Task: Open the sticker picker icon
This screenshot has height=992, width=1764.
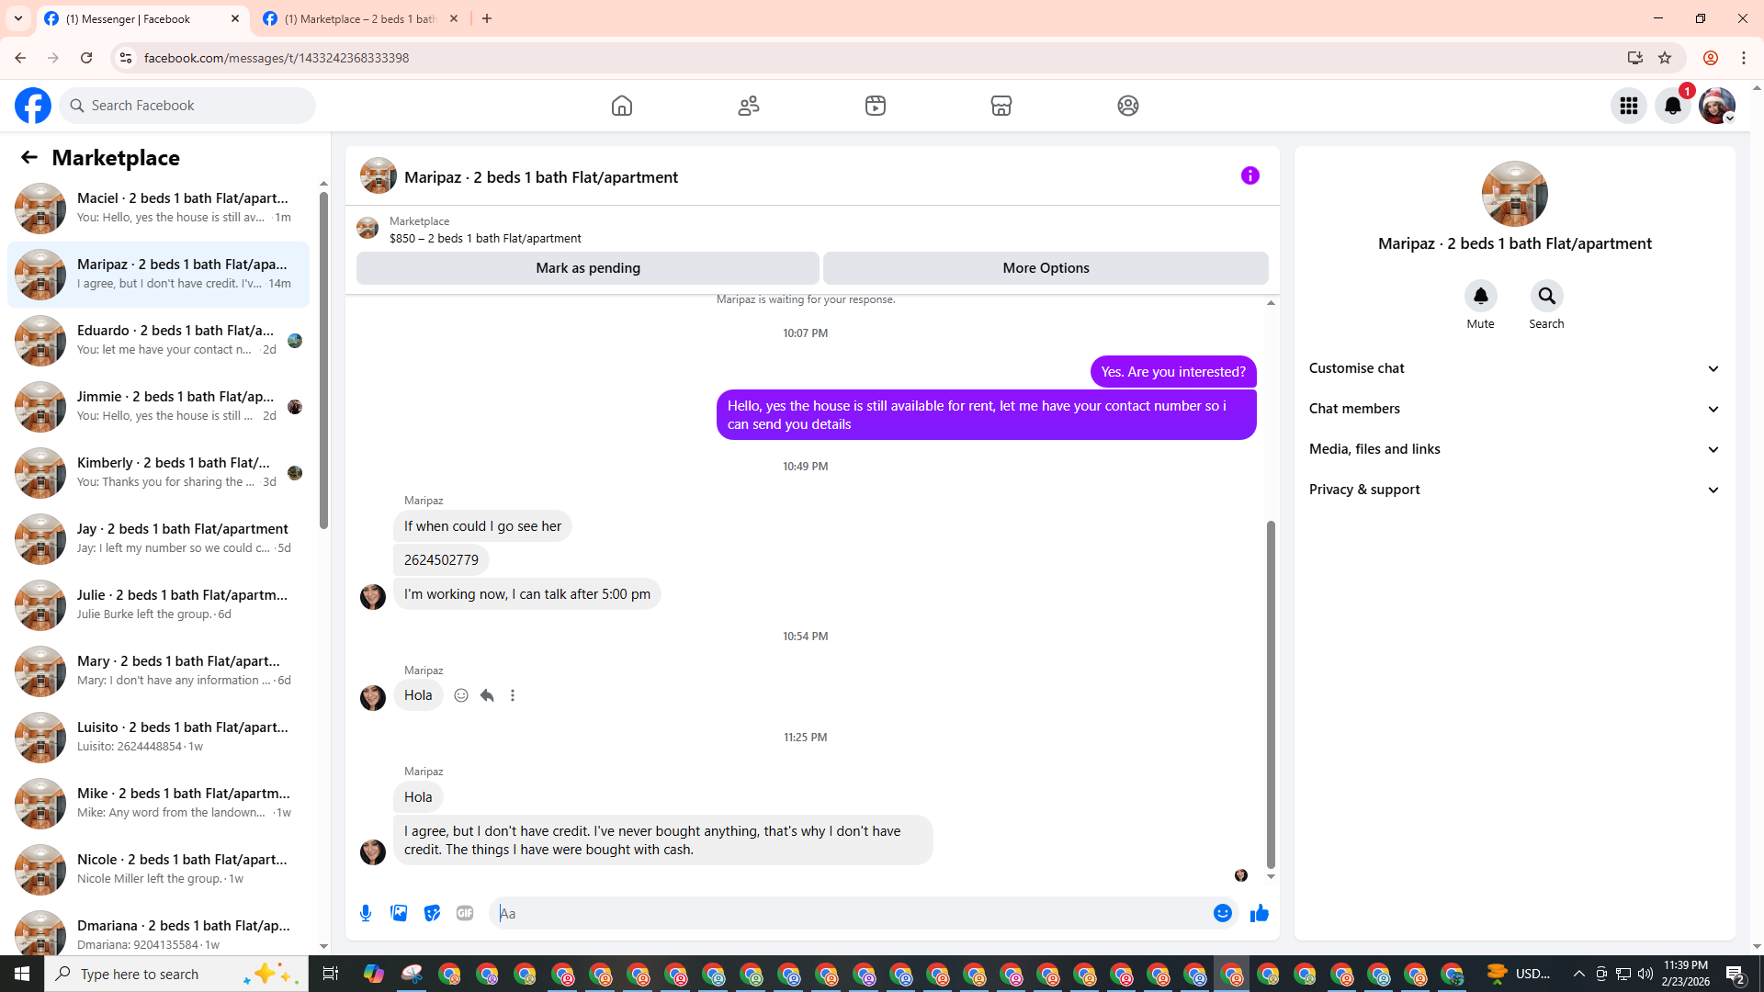Action: pos(432,913)
